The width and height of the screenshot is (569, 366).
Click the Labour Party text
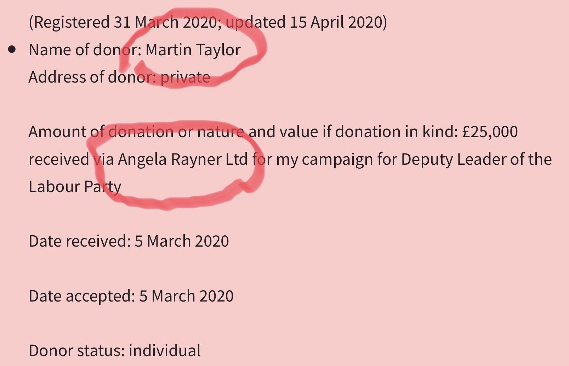75,187
